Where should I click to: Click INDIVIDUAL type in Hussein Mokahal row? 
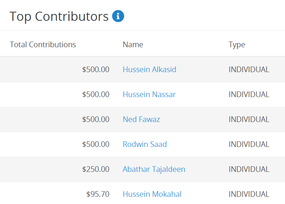coord(249,194)
